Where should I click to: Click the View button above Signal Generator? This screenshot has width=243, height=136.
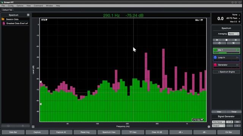[x=219, y=112]
